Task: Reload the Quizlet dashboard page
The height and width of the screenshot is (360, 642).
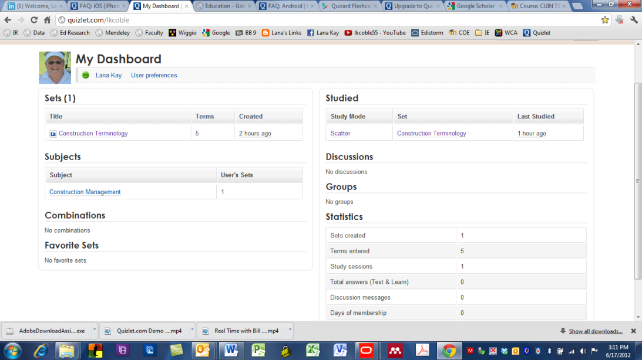Action: [34, 19]
